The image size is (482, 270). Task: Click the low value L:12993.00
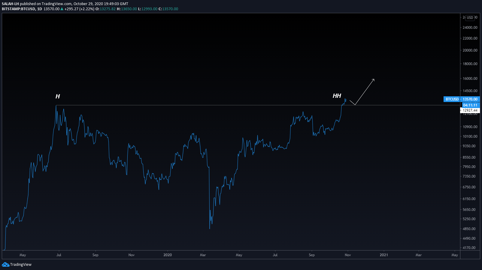(x=148, y=9)
